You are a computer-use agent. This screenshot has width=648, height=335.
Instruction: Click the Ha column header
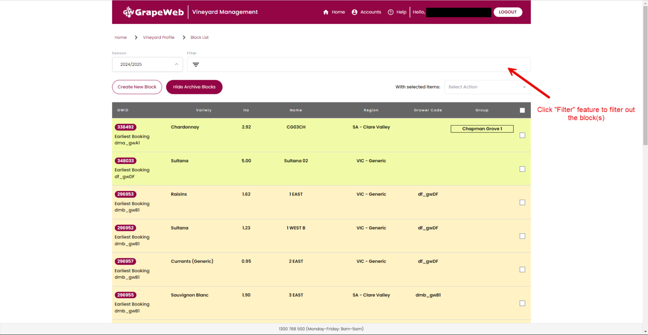click(246, 110)
